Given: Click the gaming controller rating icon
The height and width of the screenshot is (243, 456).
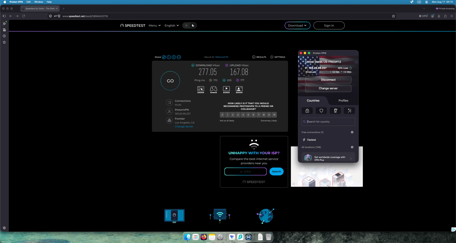Looking at the screenshot, I should point(213,89).
